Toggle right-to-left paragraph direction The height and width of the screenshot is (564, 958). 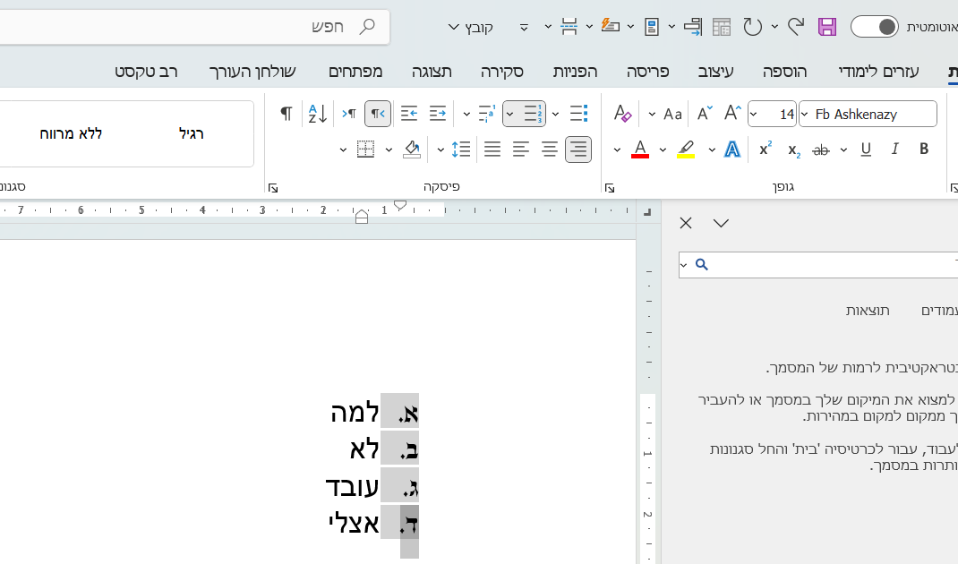pos(377,114)
